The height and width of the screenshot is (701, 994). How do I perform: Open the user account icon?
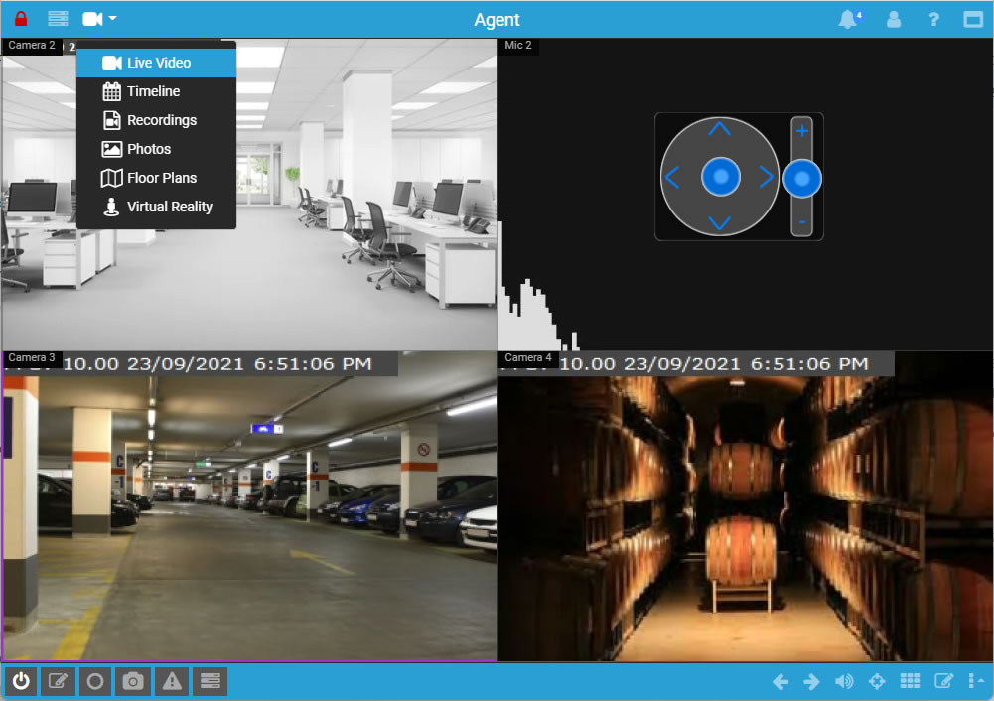click(894, 19)
